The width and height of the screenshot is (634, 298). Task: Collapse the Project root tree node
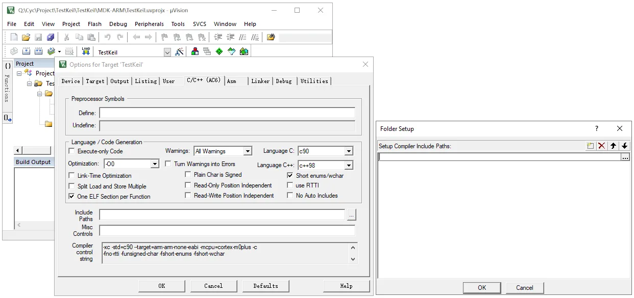click(19, 73)
